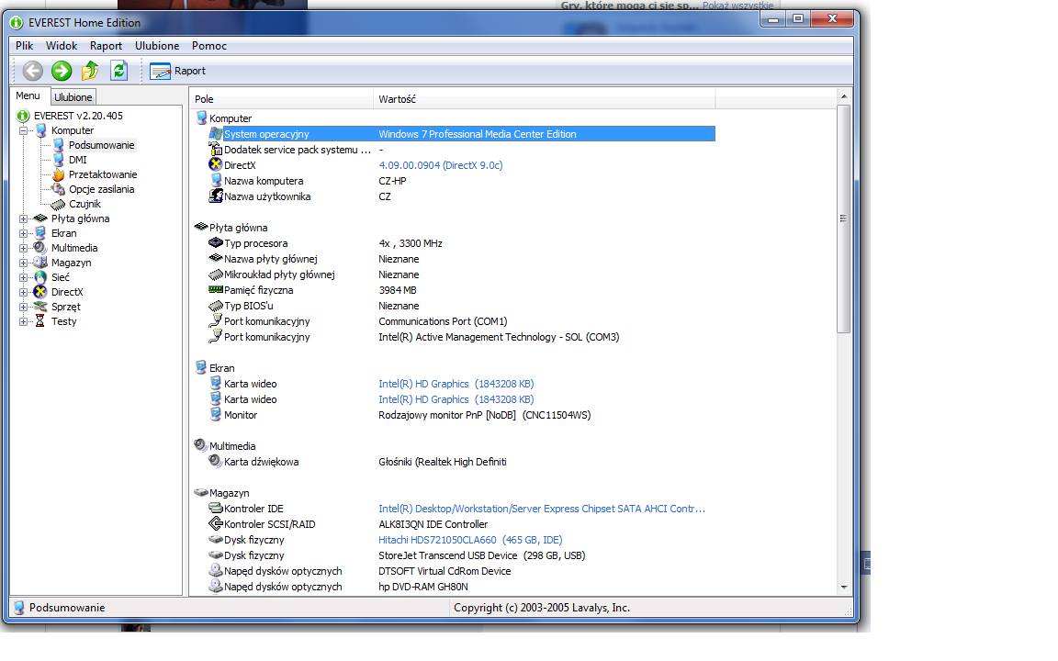Click the Refresh toolbar icon
This screenshot has width=1058, height=661.
(118, 71)
